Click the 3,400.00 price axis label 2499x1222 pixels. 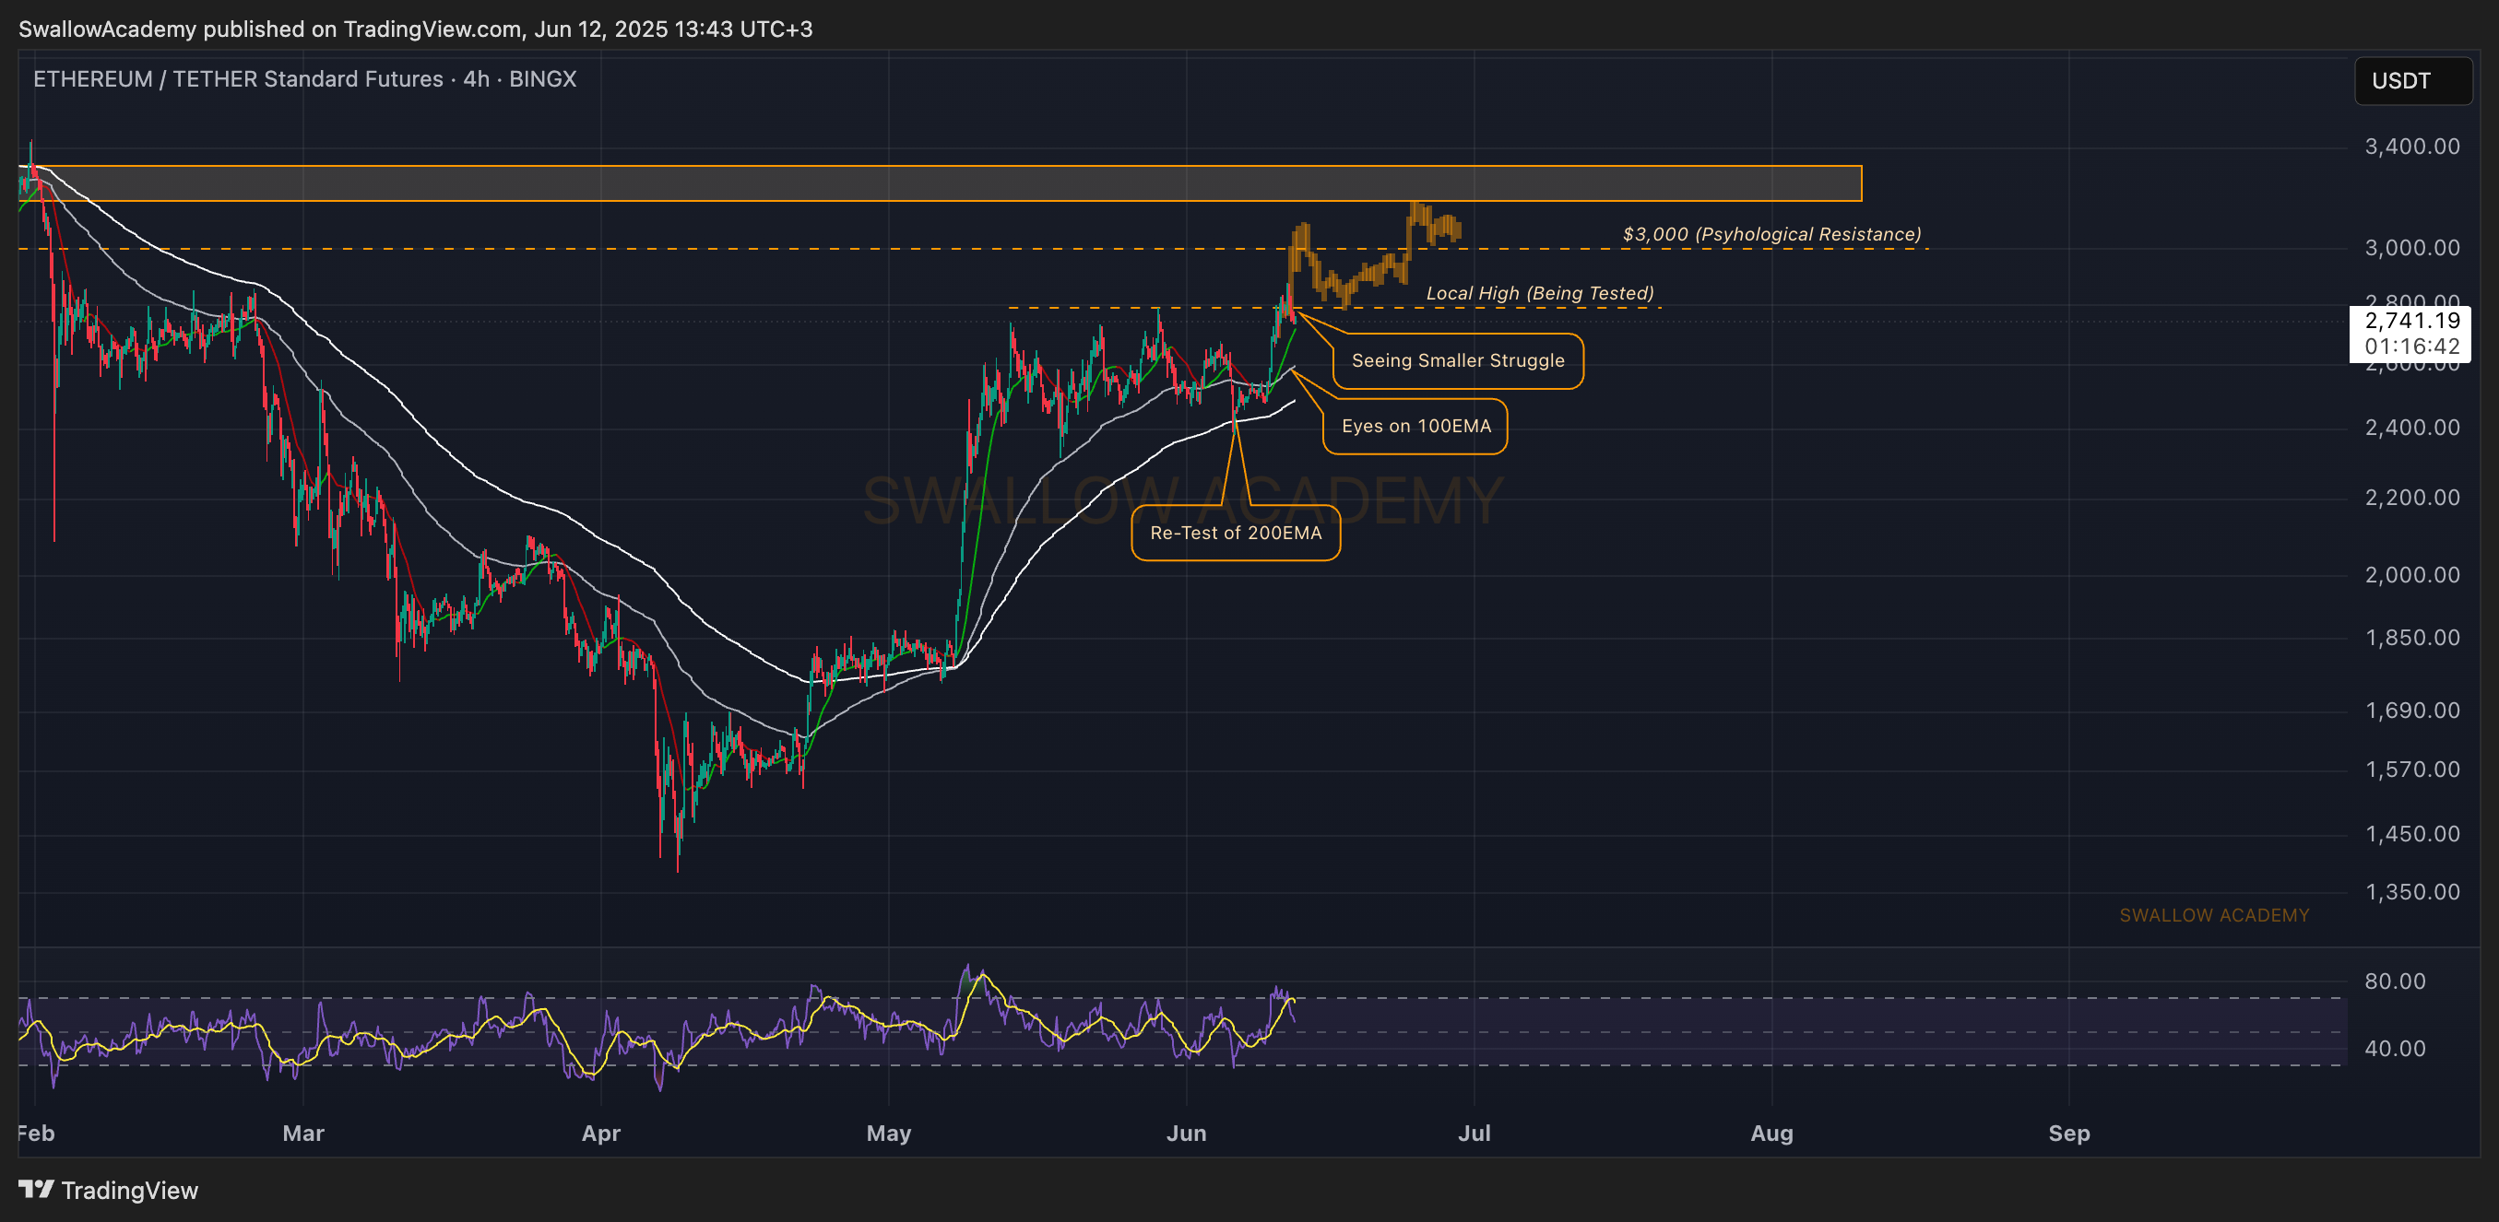(x=2411, y=147)
